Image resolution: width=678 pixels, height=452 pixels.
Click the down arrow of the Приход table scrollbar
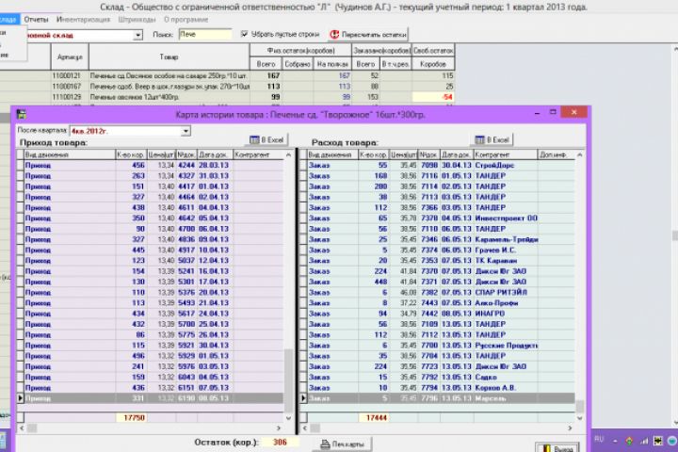(x=288, y=418)
